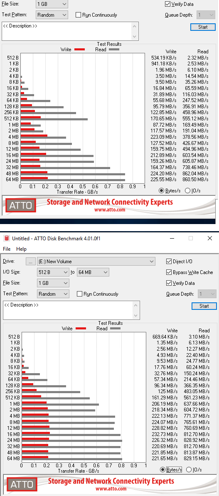
Task: Disable the Bypass Write Cache checkbox
Action: tap(169, 272)
